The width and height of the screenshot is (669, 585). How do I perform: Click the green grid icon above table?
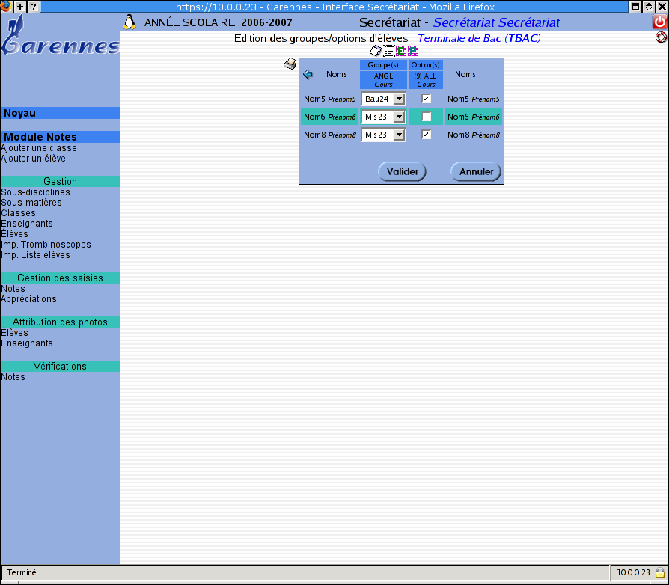(x=401, y=51)
